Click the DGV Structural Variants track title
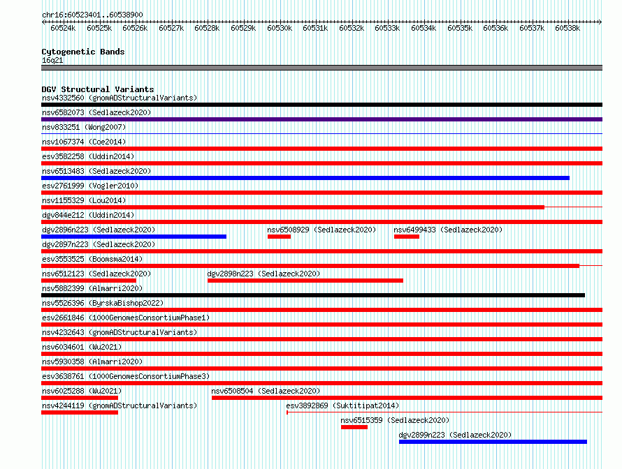This screenshot has width=622, height=469. click(98, 89)
